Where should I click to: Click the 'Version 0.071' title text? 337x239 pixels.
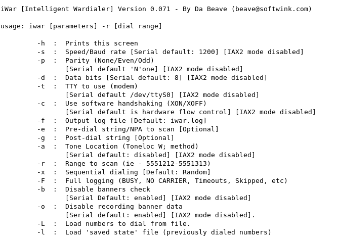(144, 9)
